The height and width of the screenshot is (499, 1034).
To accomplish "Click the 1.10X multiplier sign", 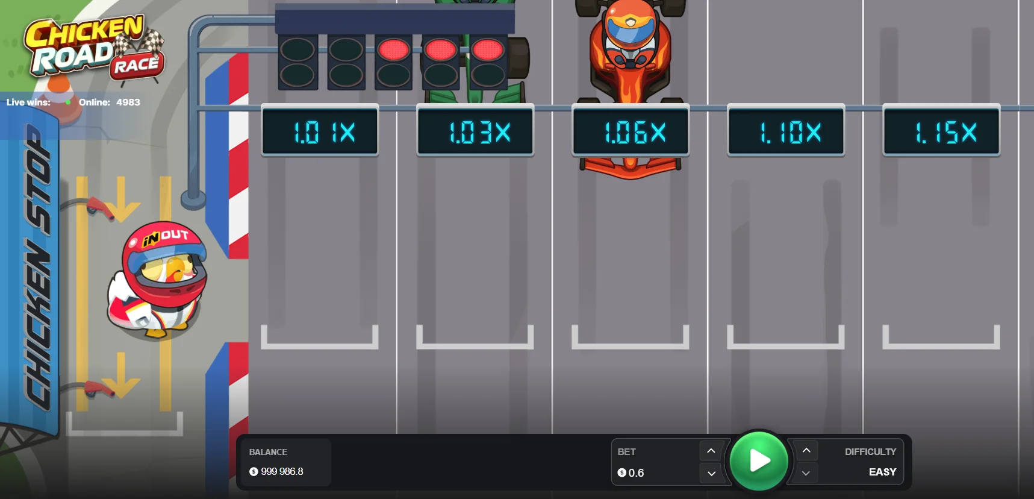I will coord(786,131).
